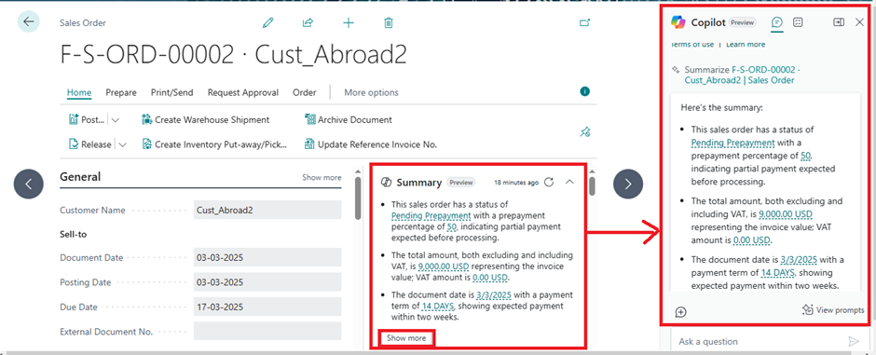Click the send message arrow icon
The height and width of the screenshot is (355, 876).
click(x=853, y=341)
